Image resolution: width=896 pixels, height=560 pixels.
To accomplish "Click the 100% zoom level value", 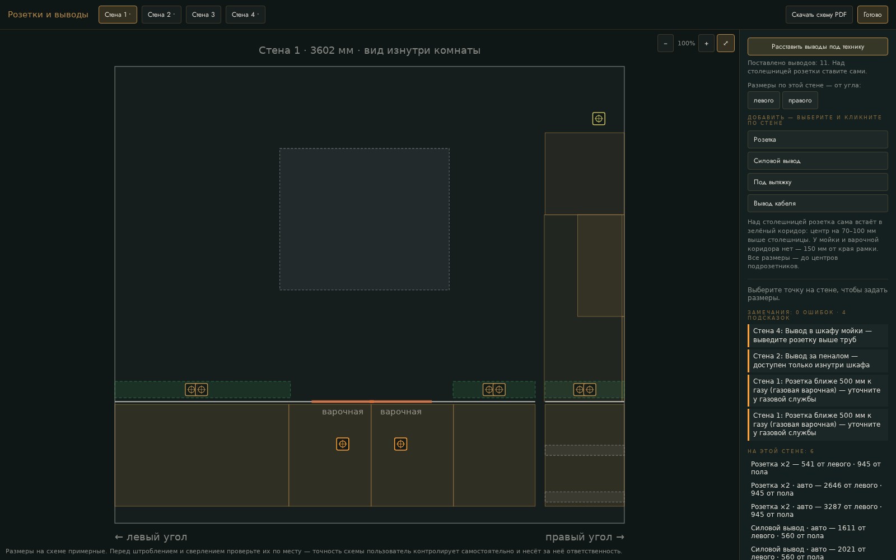I will pyautogui.click(x=686, y=43).
